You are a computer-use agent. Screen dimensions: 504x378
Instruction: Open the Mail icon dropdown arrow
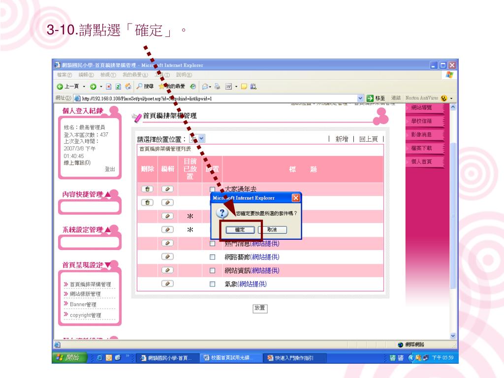click(x=210, y=87)
